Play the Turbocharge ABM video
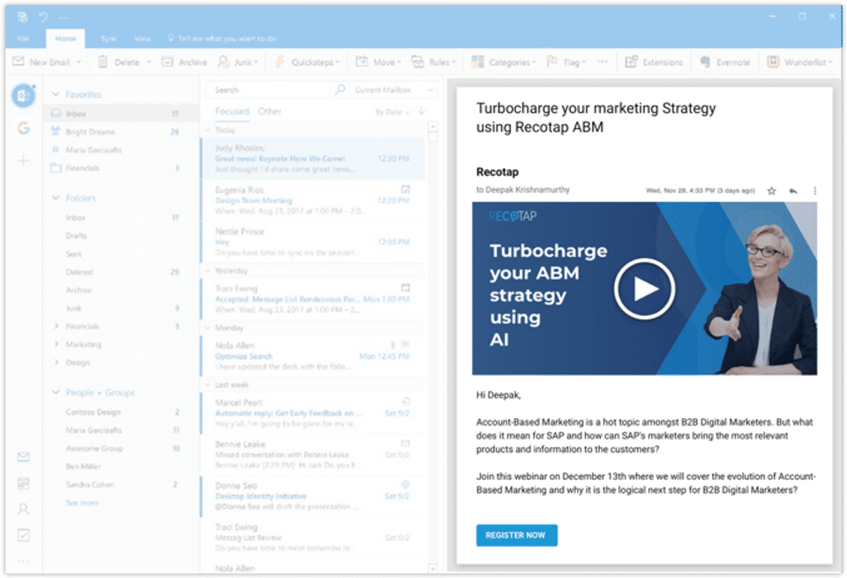Viewport: 847px width, 578px height. (644, 289)
